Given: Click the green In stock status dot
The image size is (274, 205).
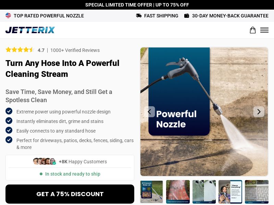Looking at the screenshot, I should (42, 174).
